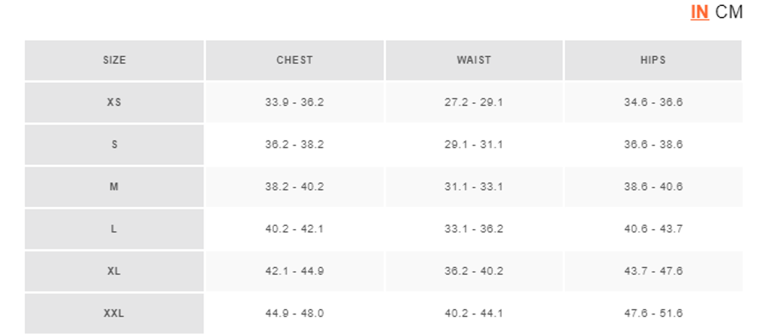Click waist value 36.2 - 40.2
Viewport: 769px width, 334px height.
(x=474, y=271)
